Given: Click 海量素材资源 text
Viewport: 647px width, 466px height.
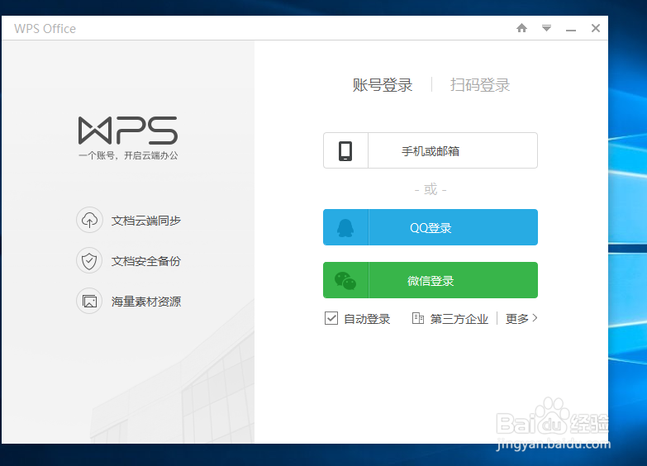Looking at the screenshot, I should pos(146,302).
